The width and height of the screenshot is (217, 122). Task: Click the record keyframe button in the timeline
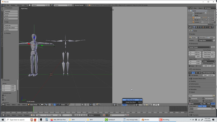click(104, 115)
